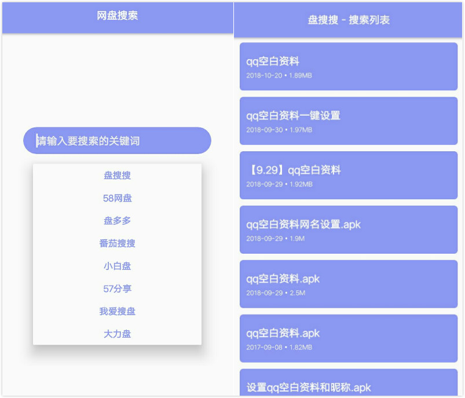Open result qq空白资料网名设置.apk
Screen dimensions: 465x398
[349, 230]
